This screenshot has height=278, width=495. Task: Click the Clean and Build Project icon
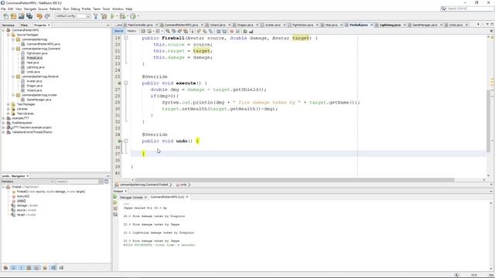coord(104,16)
